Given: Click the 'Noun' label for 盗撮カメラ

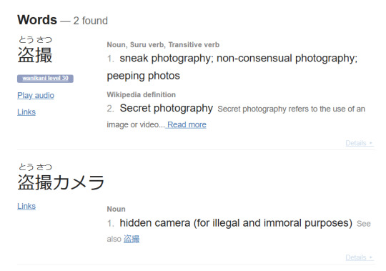Looking at the screenshot, I should pos(117,210).
